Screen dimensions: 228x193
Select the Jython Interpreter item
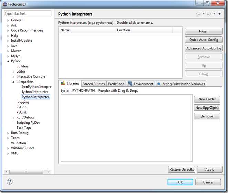35,92
